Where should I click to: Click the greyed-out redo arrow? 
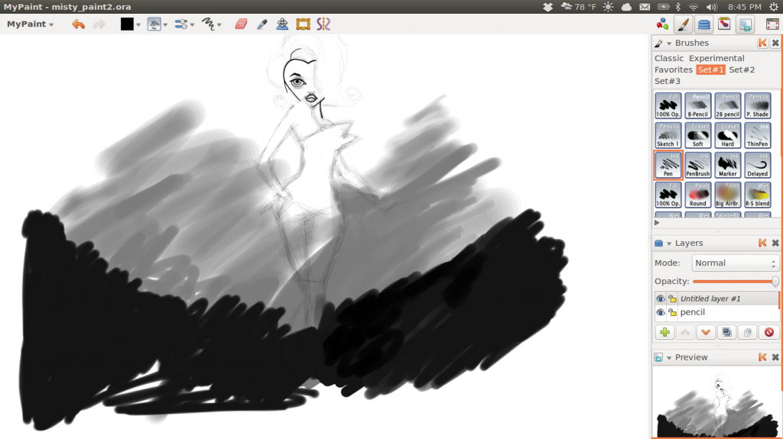point(99,24)
